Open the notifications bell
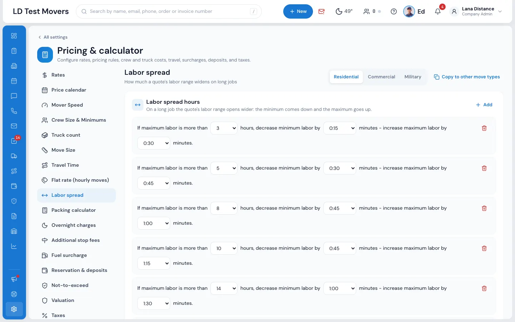 click(438, 11)
